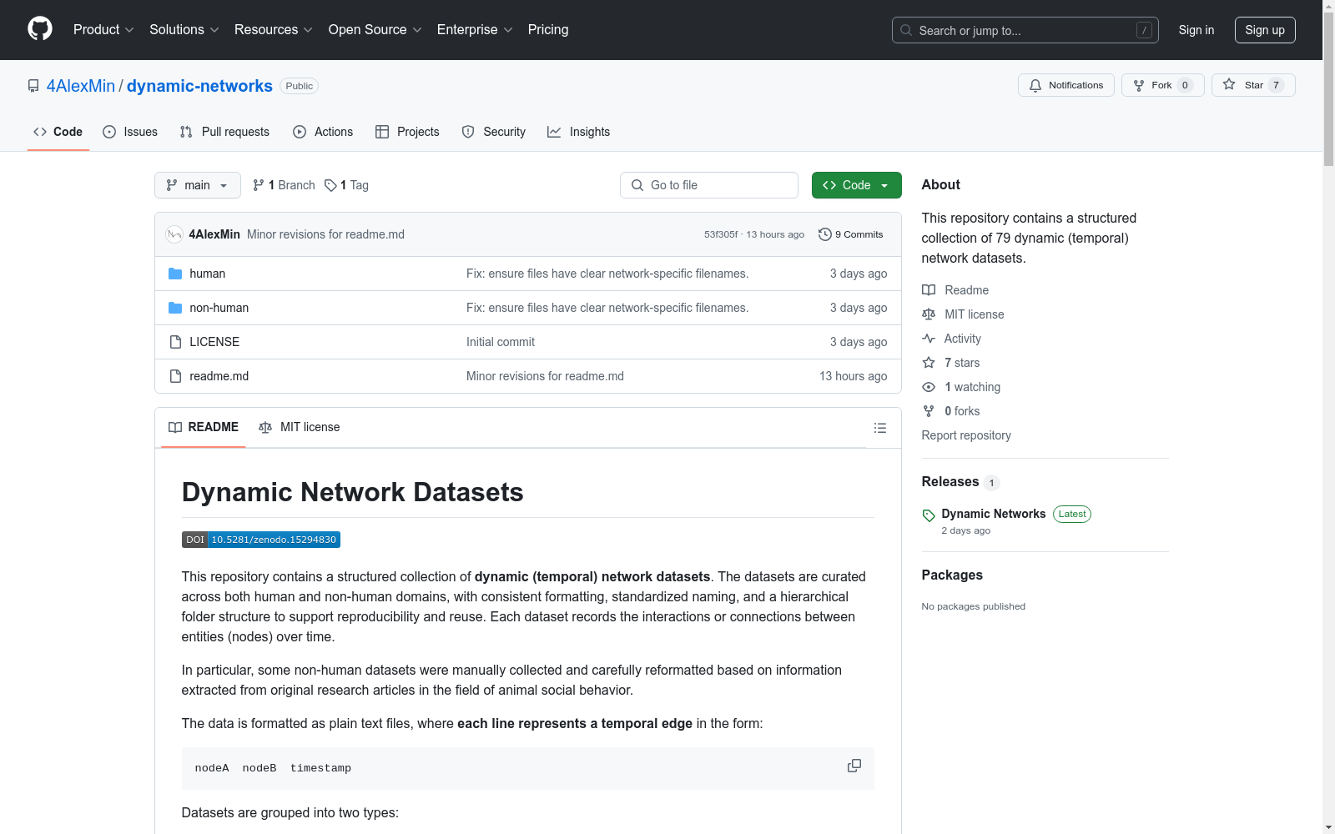Click the human folder icon

175,274
